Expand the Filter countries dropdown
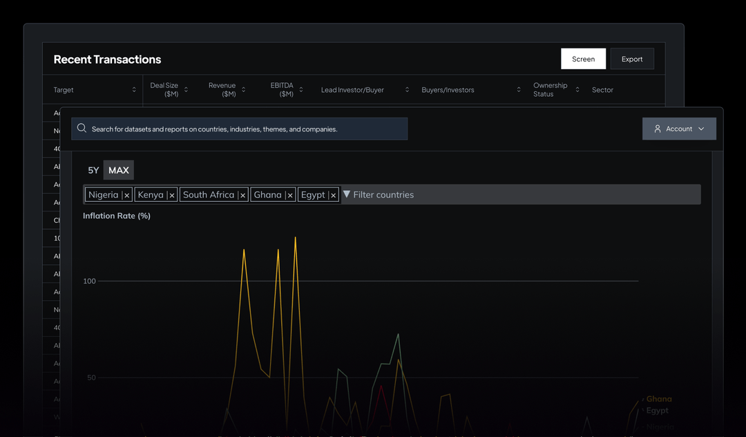746x437 pixels. [379, 194]
